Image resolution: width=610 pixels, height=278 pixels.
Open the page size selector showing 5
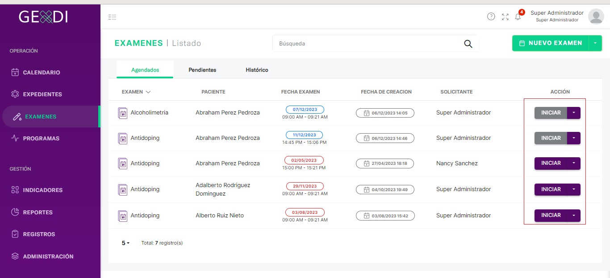(125, 243)
